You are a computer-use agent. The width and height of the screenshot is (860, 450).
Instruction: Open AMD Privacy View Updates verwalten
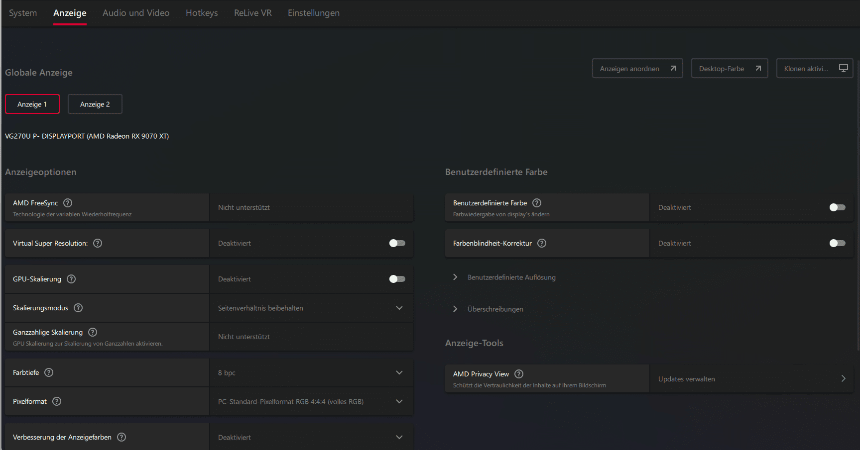pyautogui.click(x=751, y=379)
